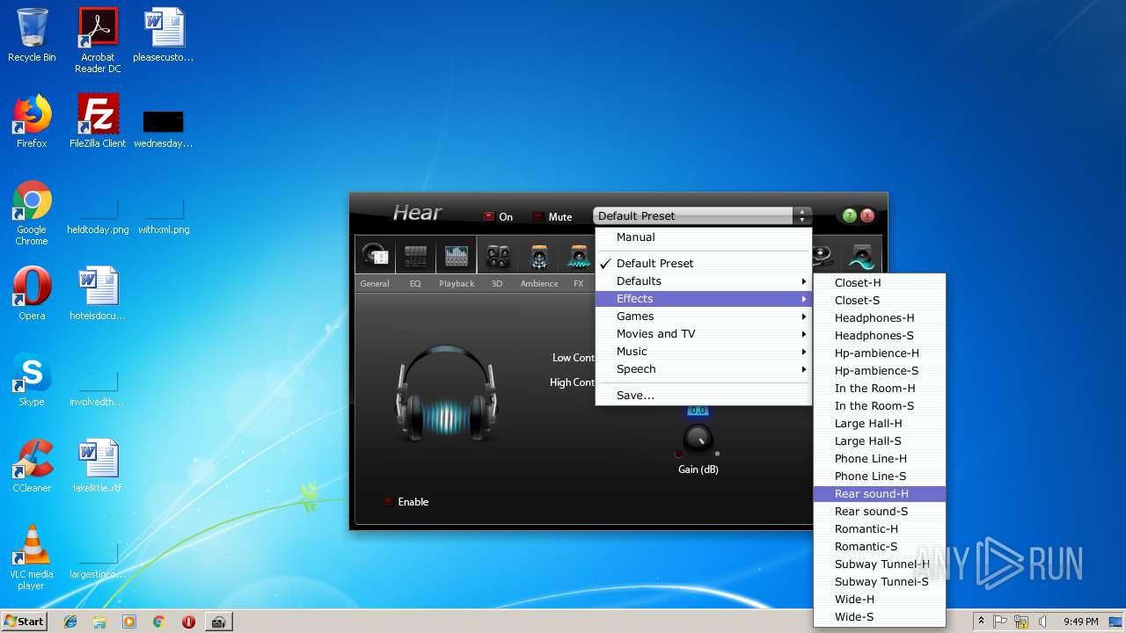1126x633 pixels.
Task: Open the EQ panel icon
Action: point(415,256)
